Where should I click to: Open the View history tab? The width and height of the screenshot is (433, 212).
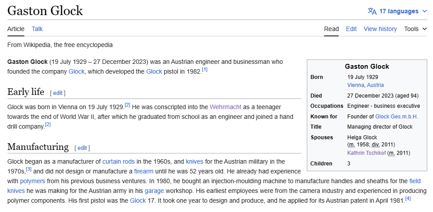click(380, 29)
